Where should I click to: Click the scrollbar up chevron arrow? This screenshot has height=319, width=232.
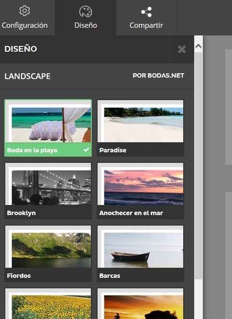tap(199, 46)
